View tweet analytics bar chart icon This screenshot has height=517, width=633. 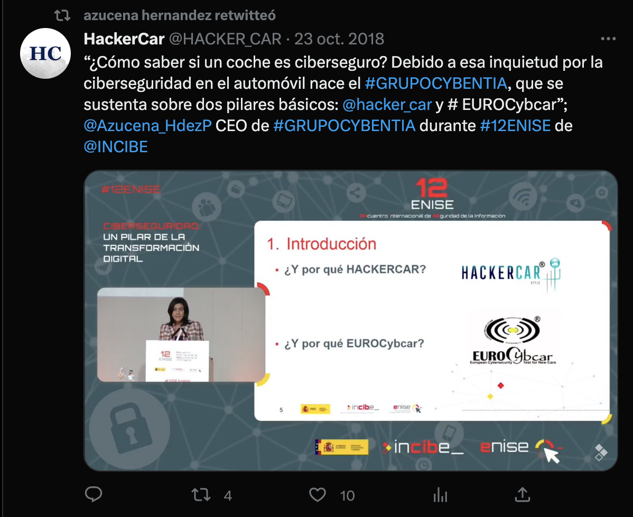click(x=440, y=495)
